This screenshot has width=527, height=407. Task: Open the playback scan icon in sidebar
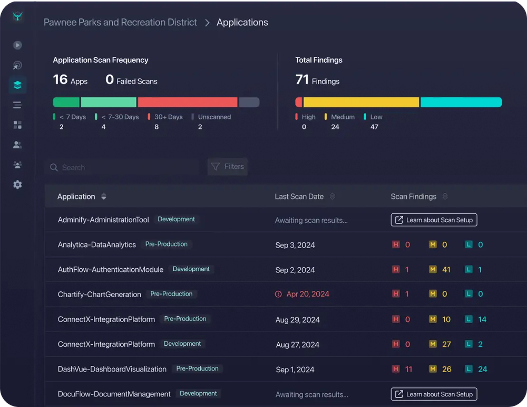(17, 45)
